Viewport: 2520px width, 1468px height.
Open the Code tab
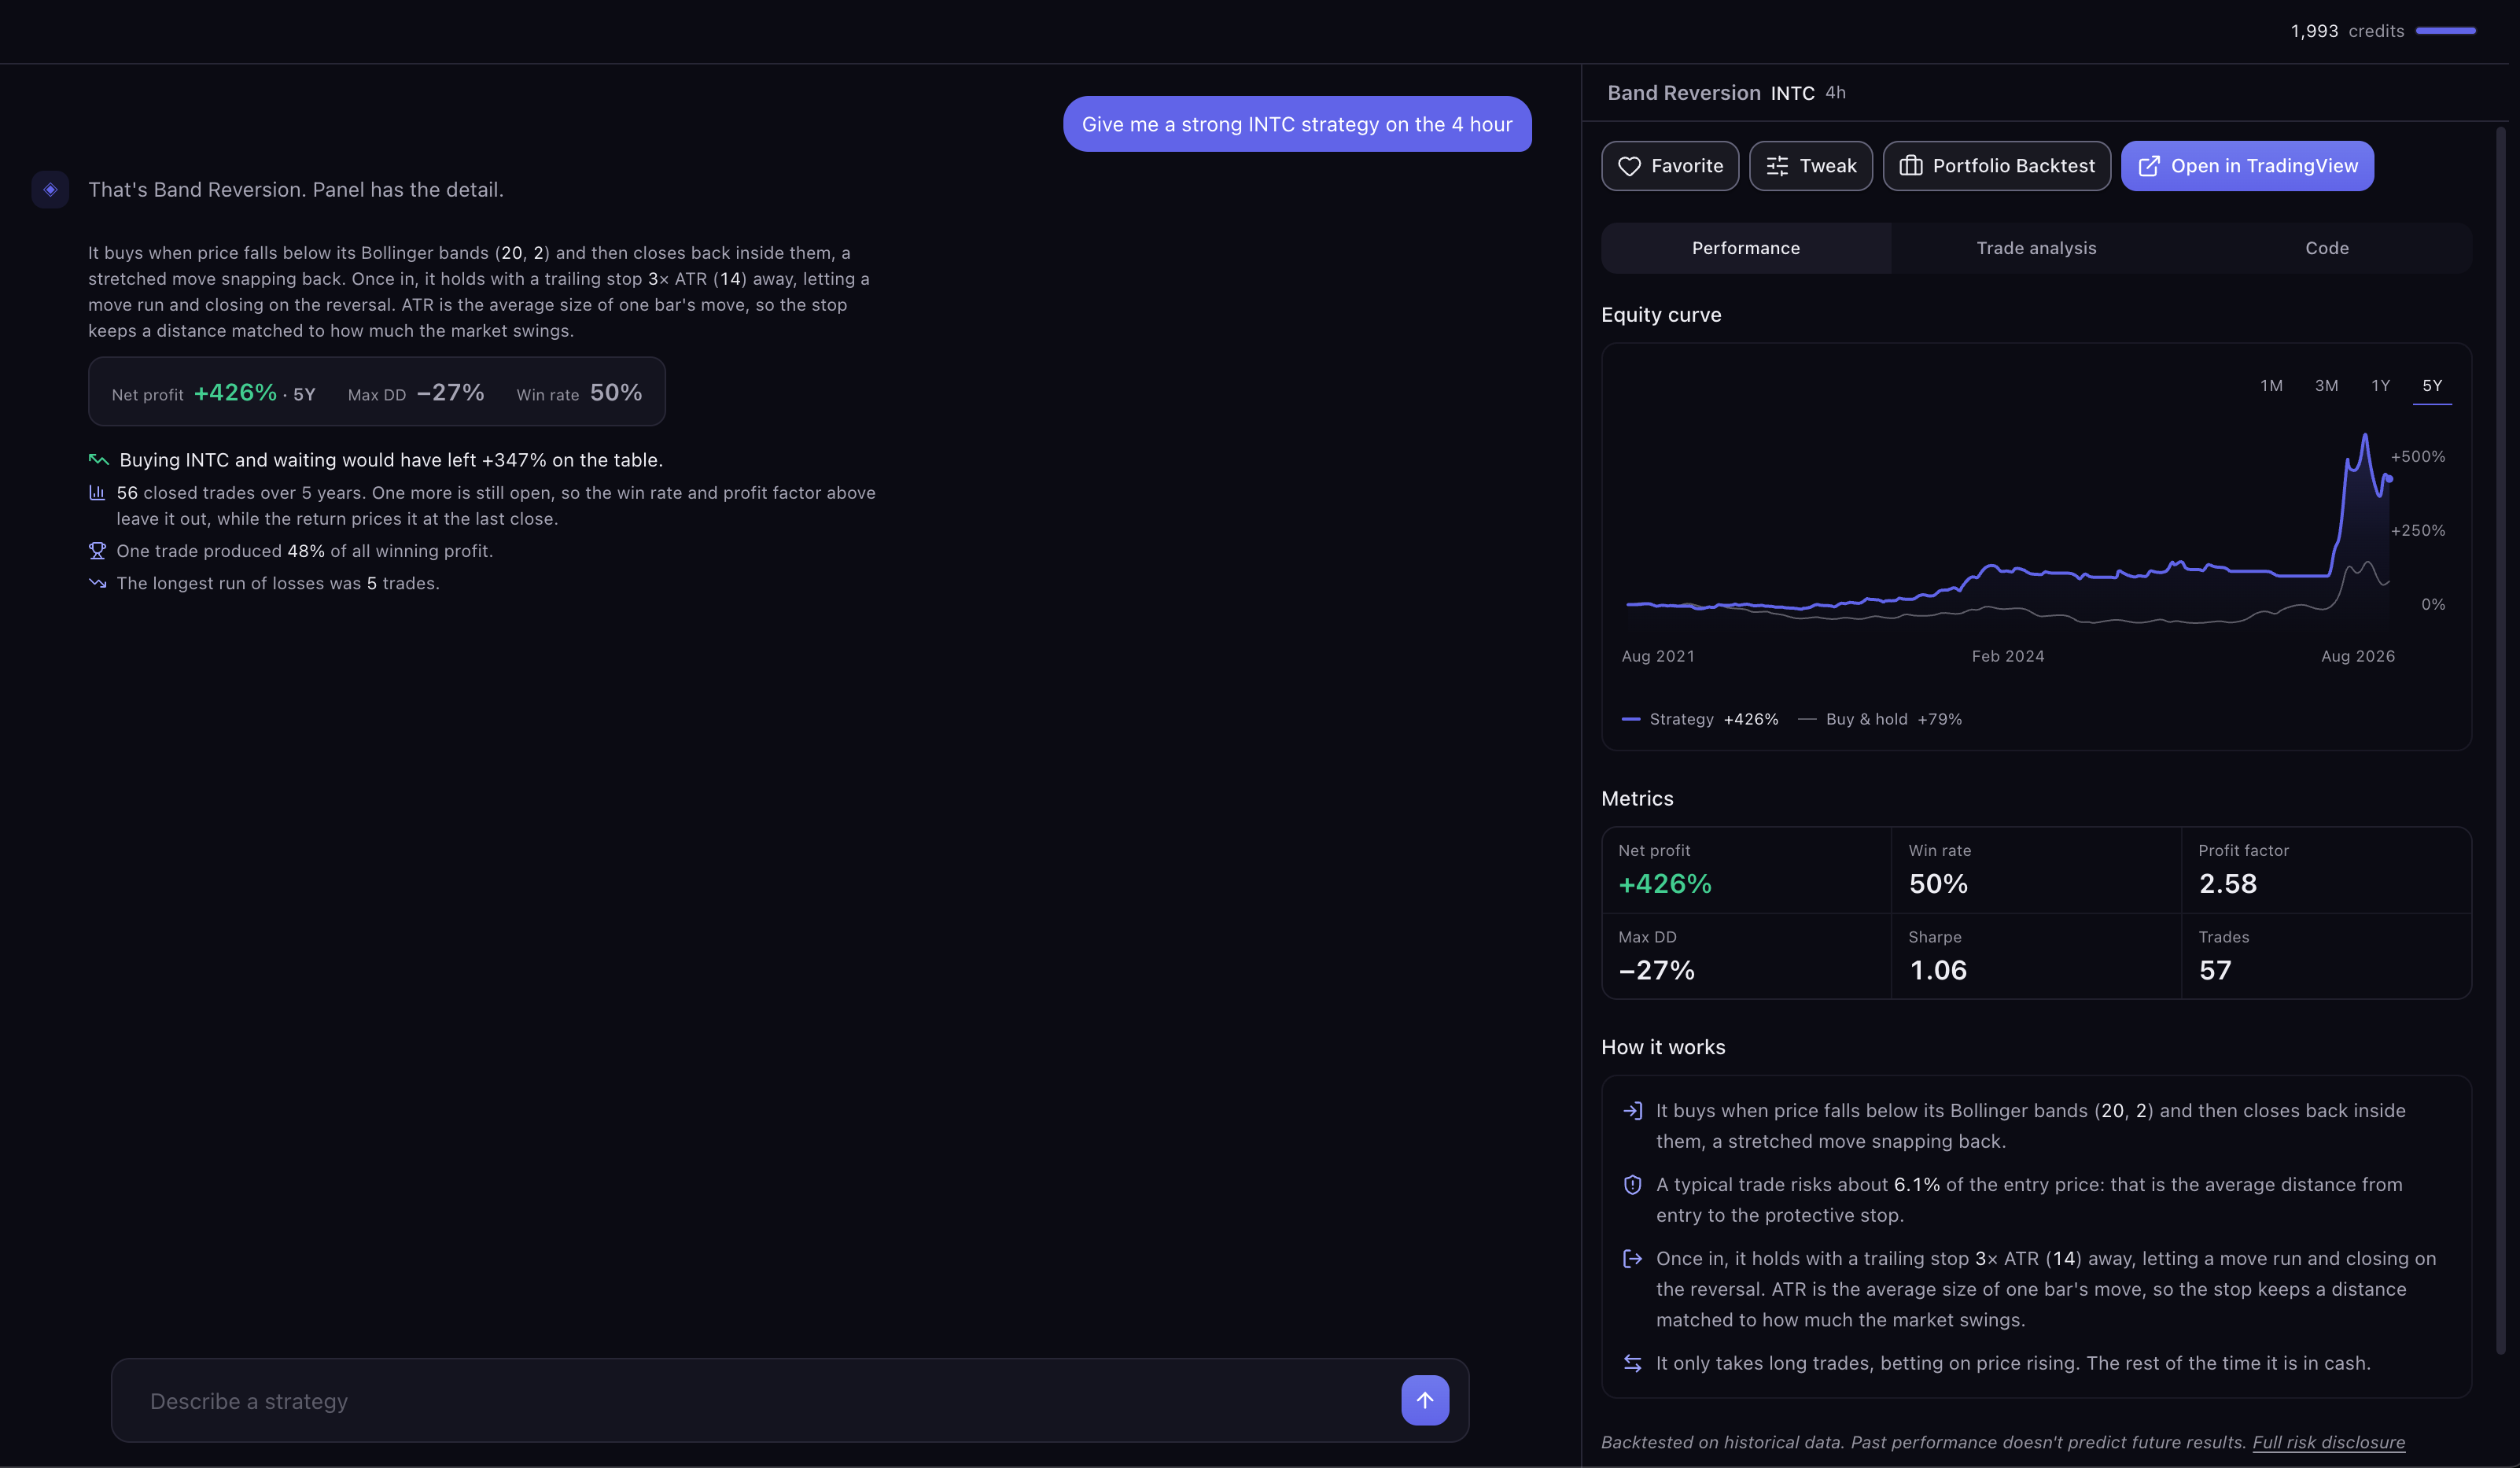pyautogui.click(x=2326, y=248)
